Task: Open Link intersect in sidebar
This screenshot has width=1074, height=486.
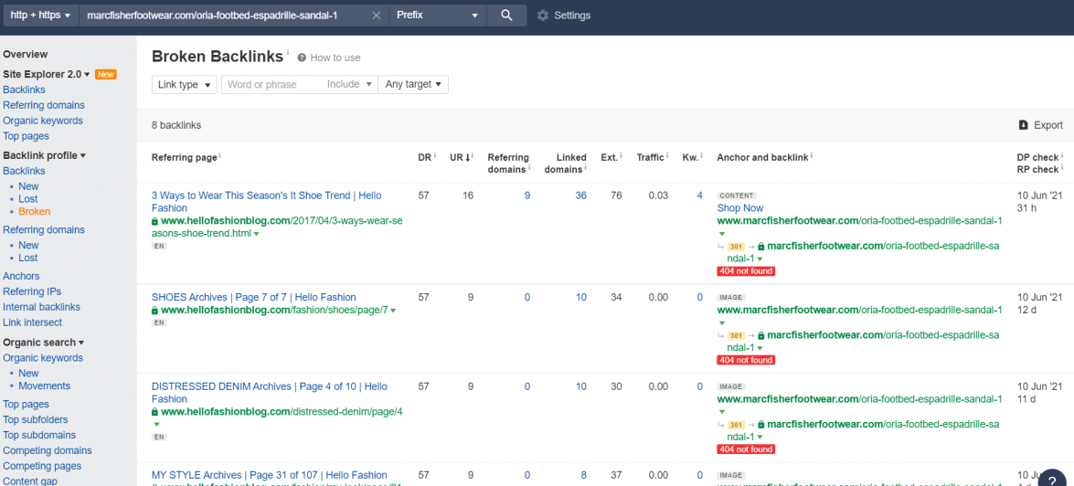Action: pyautogui.click(x=32, y=322)
